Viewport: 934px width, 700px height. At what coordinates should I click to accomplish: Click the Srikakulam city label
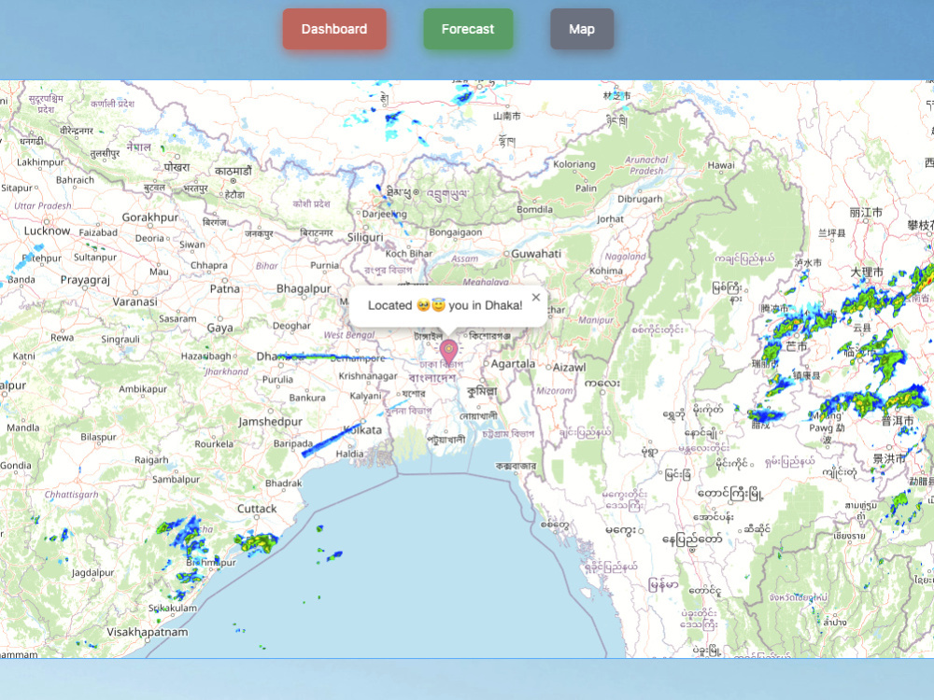click(172, 608)
